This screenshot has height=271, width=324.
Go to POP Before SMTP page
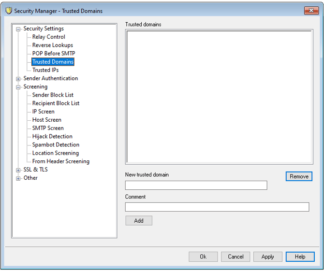click(53, 53)
